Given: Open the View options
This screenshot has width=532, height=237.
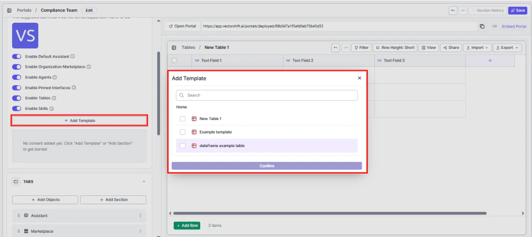Looking at the screenshot, I should pyautogui.click(x=429, y=47).
